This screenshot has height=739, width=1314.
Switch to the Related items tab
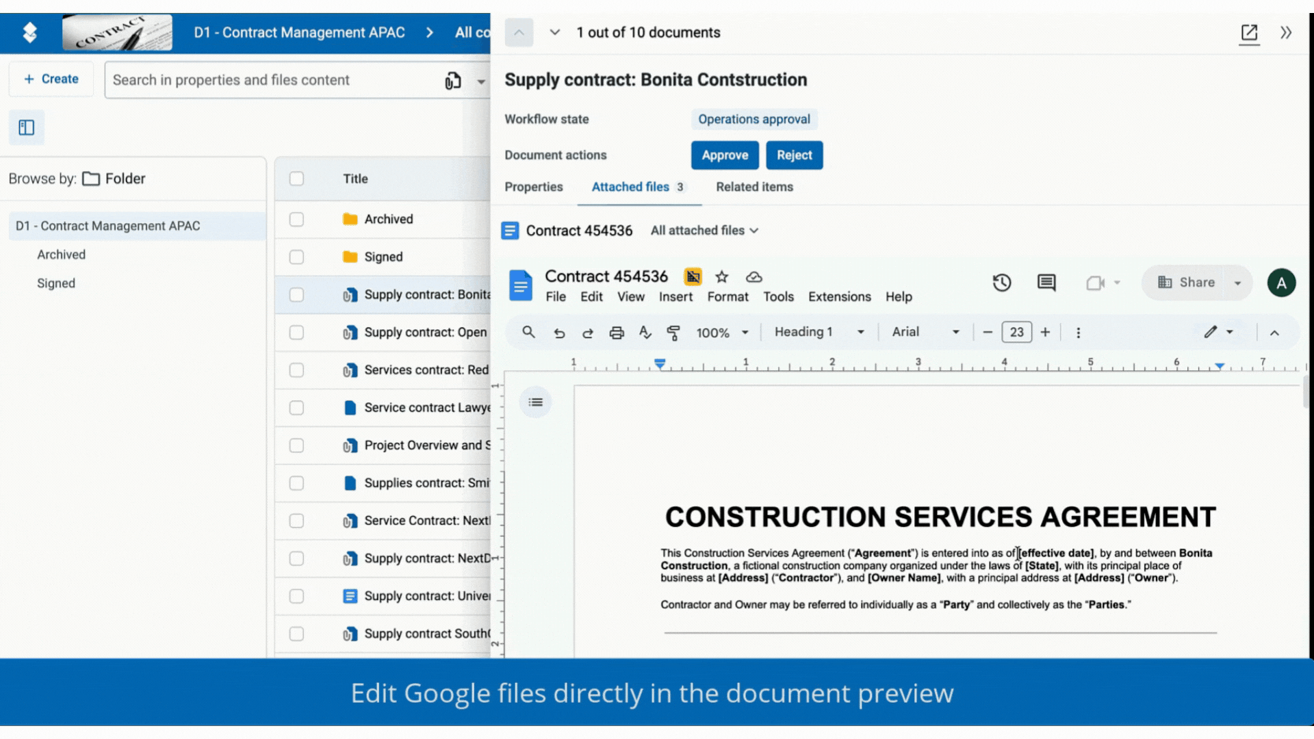(754, 187)
